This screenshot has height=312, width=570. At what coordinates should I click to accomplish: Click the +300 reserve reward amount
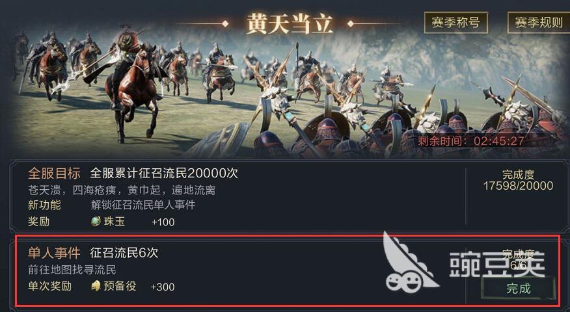(163, 287)
